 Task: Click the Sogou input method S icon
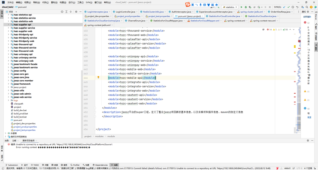click(x=188, y=4)
